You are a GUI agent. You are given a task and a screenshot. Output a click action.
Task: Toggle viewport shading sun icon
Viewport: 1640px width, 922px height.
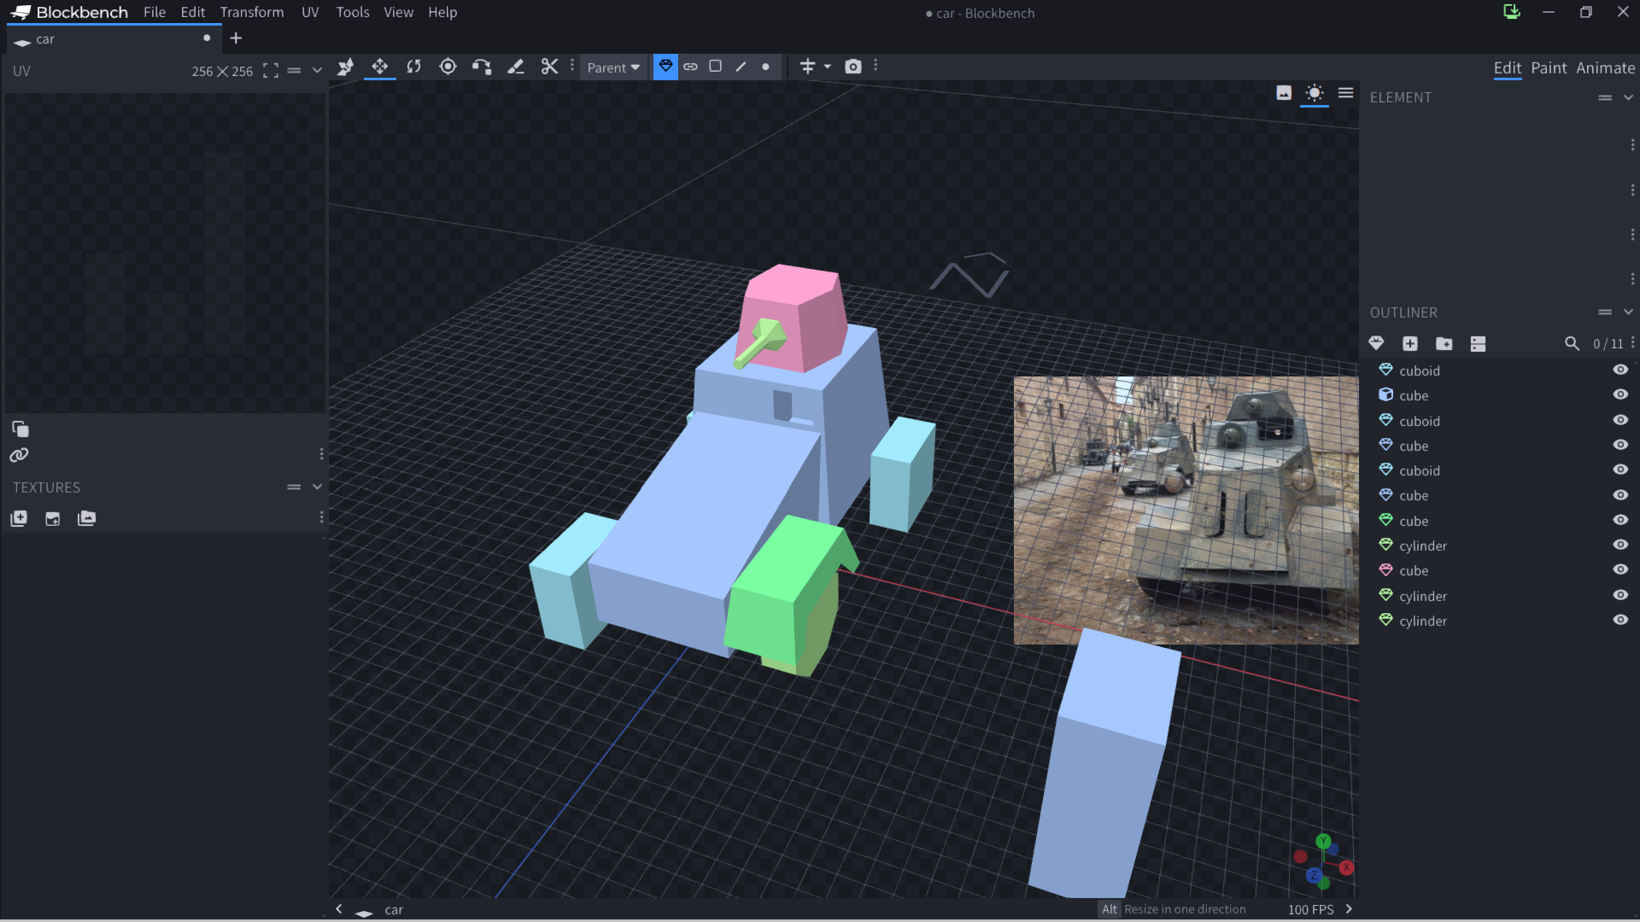coord(1314,93)
